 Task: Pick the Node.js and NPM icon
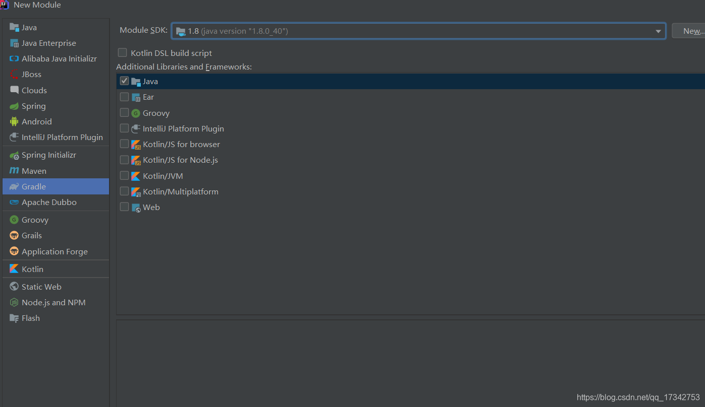[x=14, y=302]
